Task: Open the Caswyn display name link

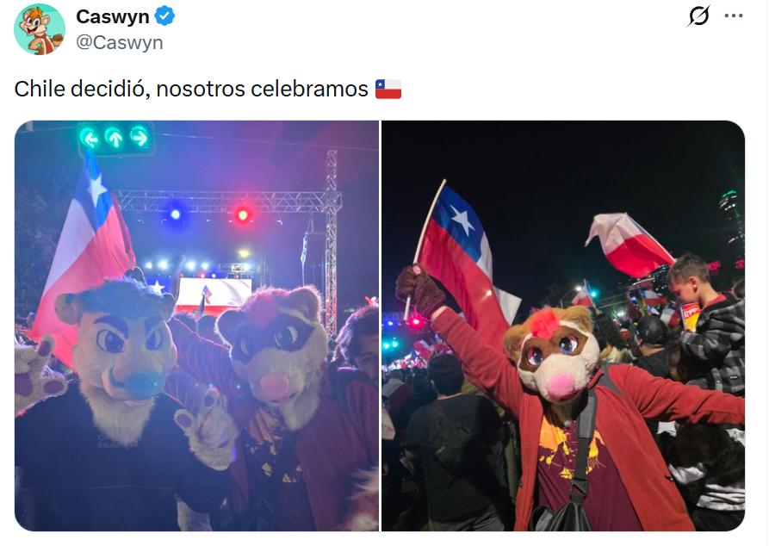Action: pos(112,16)
